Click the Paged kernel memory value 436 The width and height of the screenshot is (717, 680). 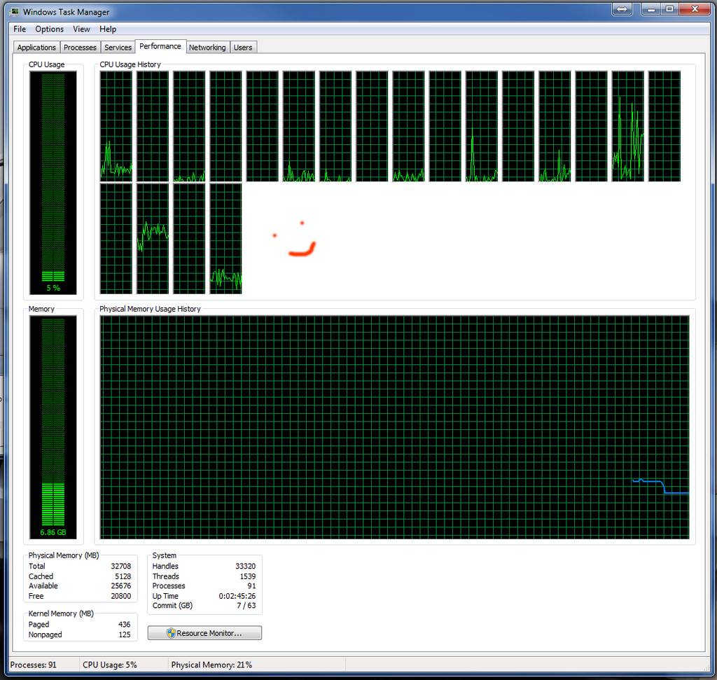point(125,624)
